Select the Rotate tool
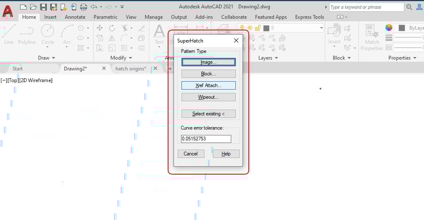 click(112, 28)
